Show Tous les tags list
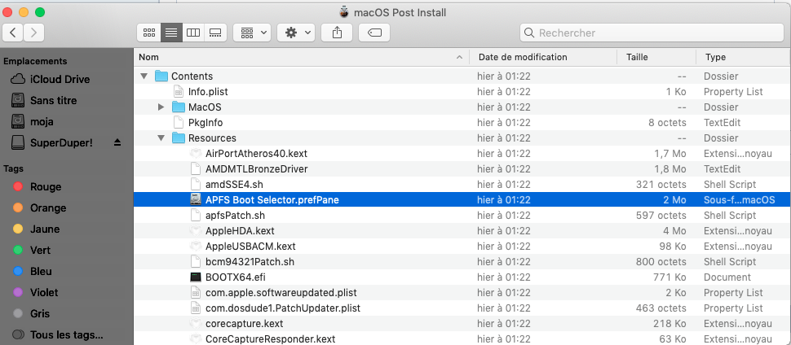Screen dimensions: 791x345 point(67,335)
